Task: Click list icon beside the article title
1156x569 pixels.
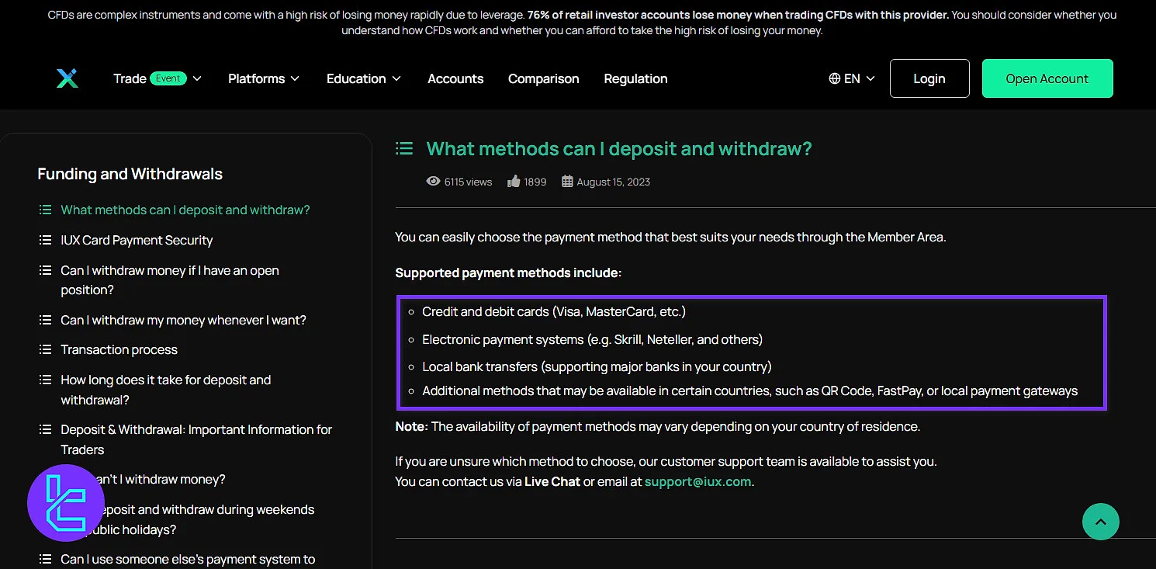Action: [x=404, y=148]
